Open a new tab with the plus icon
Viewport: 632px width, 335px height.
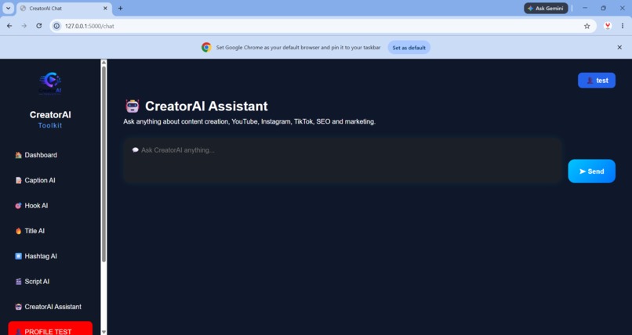(120, 8)
